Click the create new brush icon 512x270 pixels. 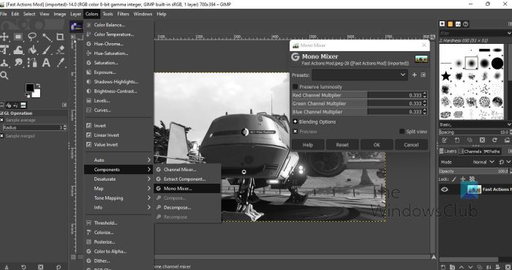pyautogui.click(x=457, y=140)
